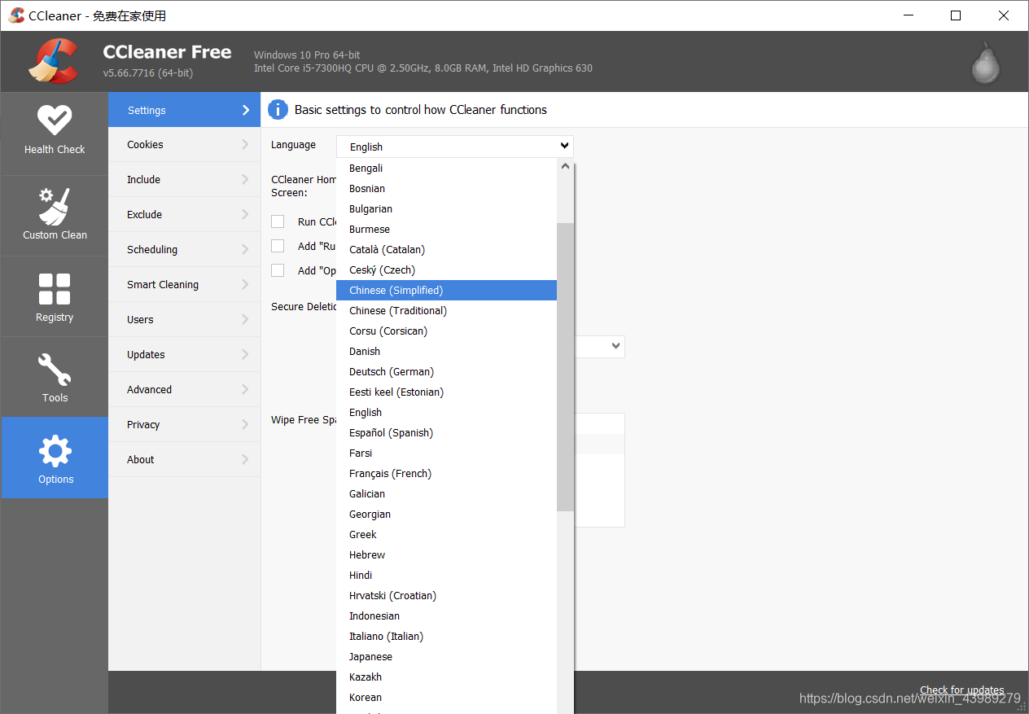Pick Georgian from the language list
This screenshot has height=714, width=1029.
point(446,515)
